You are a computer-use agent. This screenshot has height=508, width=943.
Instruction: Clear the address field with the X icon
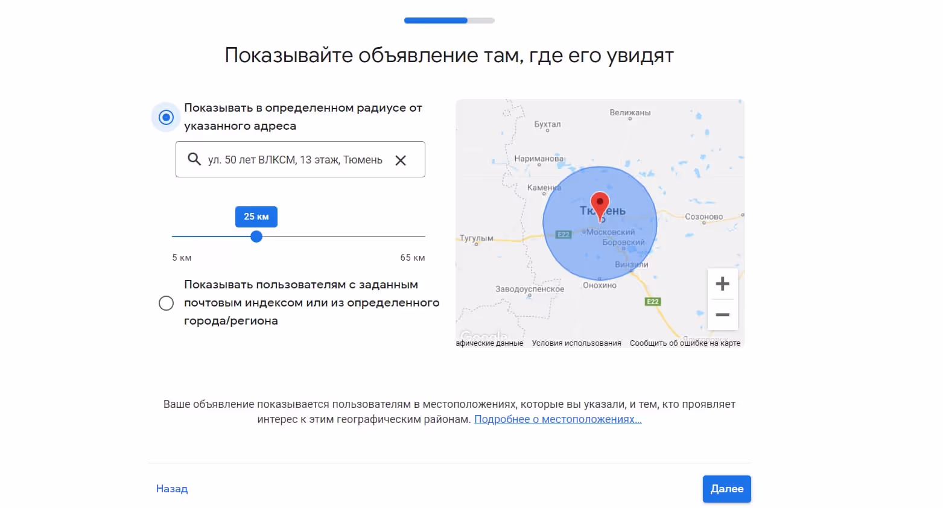tap(401, 160)
